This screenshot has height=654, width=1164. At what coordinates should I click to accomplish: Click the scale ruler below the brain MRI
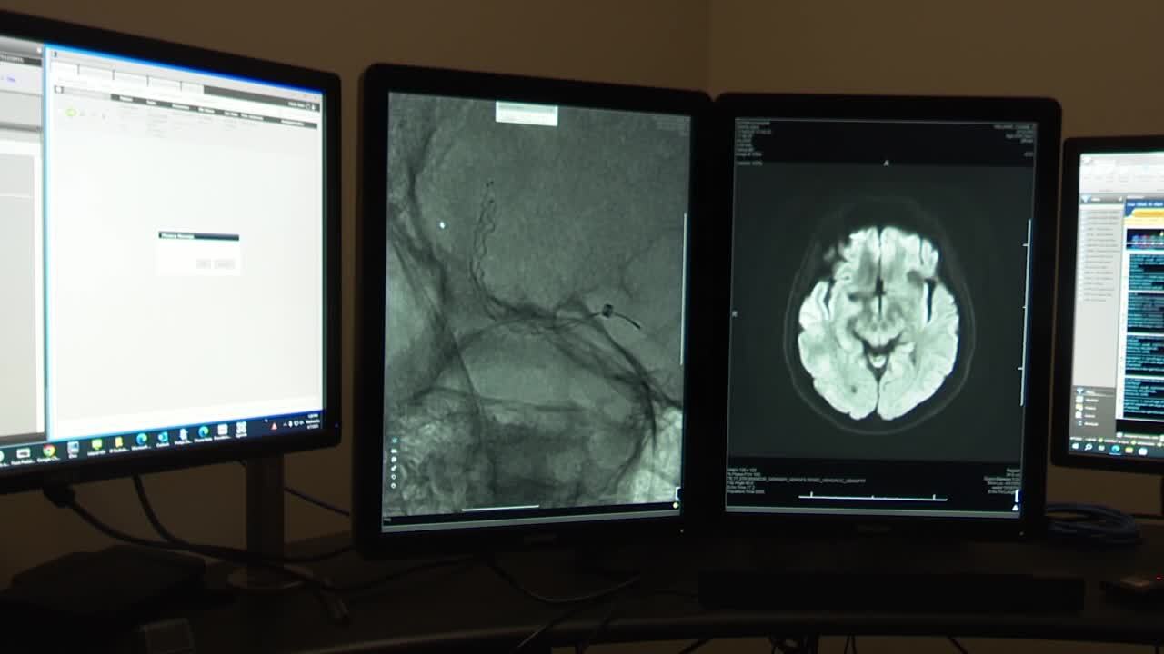tap(873, 497)
